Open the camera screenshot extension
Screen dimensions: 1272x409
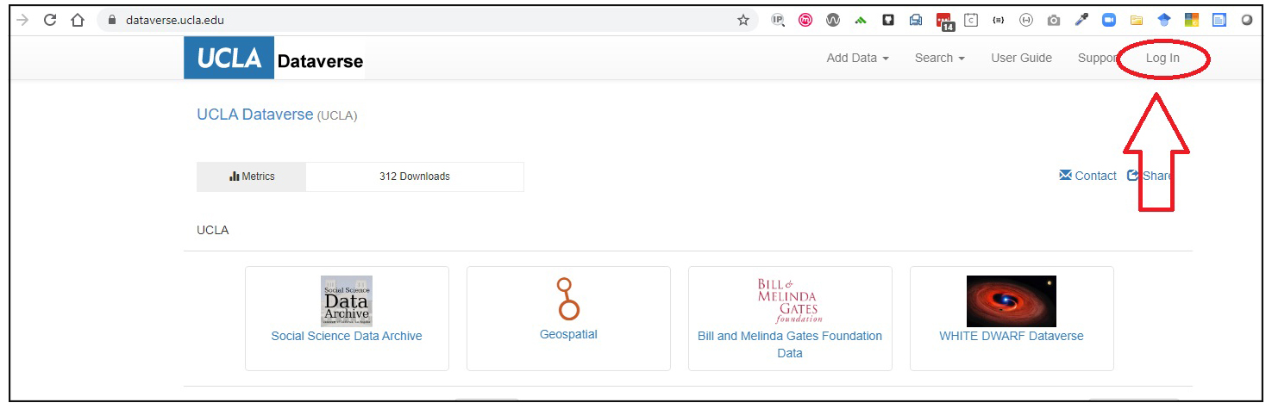point(1054,20)
